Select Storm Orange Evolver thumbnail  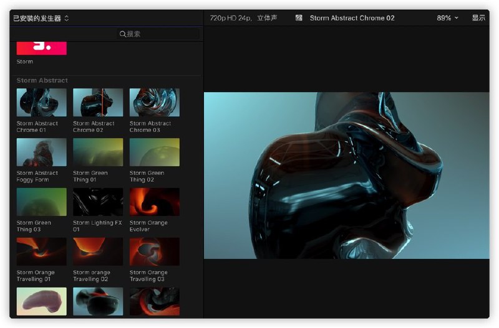154,202
